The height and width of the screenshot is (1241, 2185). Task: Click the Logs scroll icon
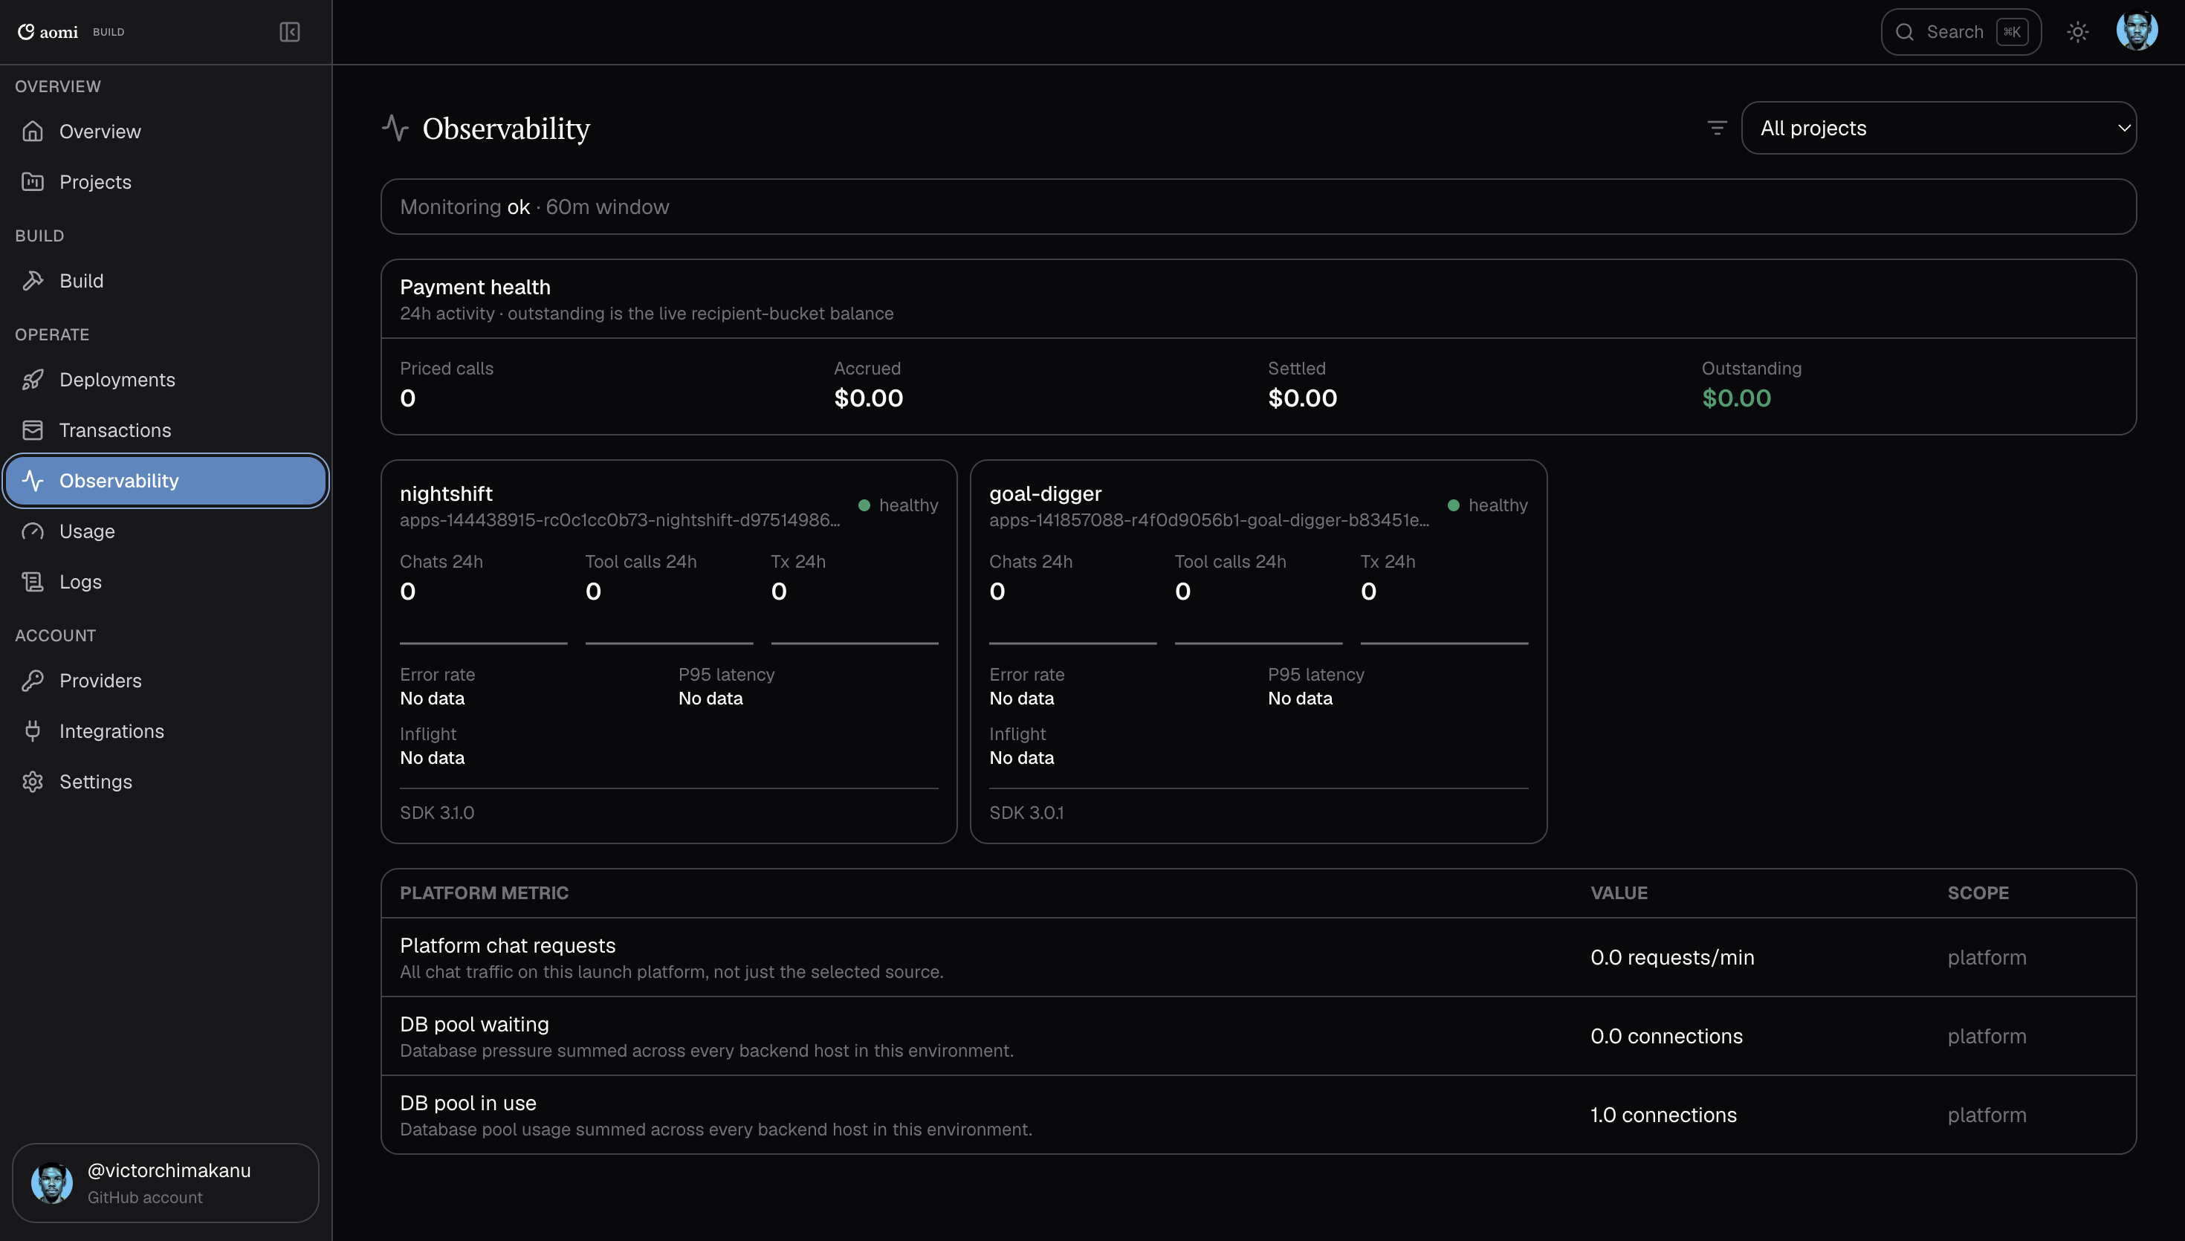pyautogui.click(x=33, y=581)
